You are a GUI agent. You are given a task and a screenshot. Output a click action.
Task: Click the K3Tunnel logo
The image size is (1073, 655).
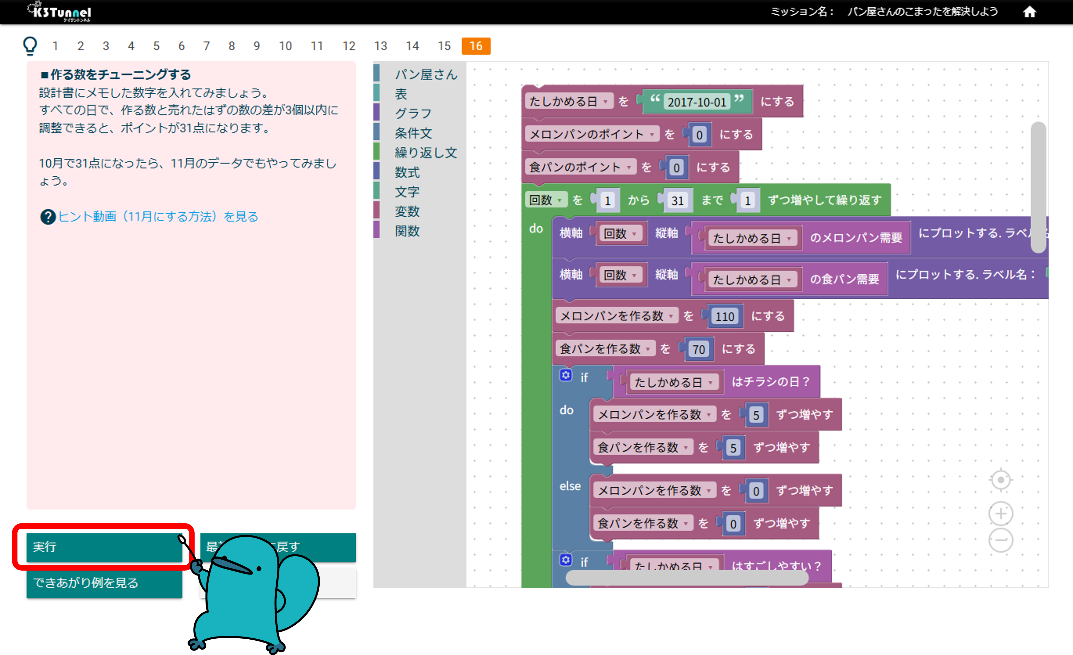[60, 12]
